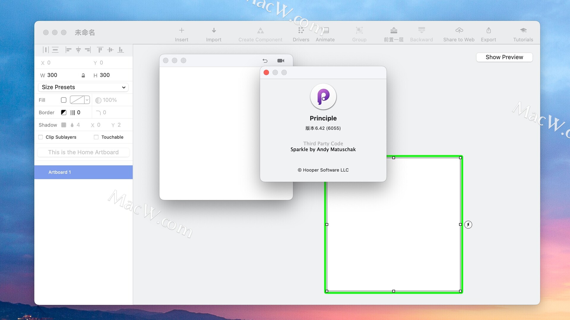Click the Border color swatch
Screen dimensions: 570x320
tap(64, 113)
